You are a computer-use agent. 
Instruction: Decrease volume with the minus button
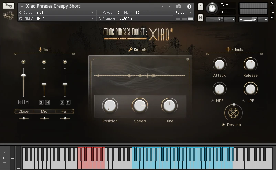tap(241, 19)
